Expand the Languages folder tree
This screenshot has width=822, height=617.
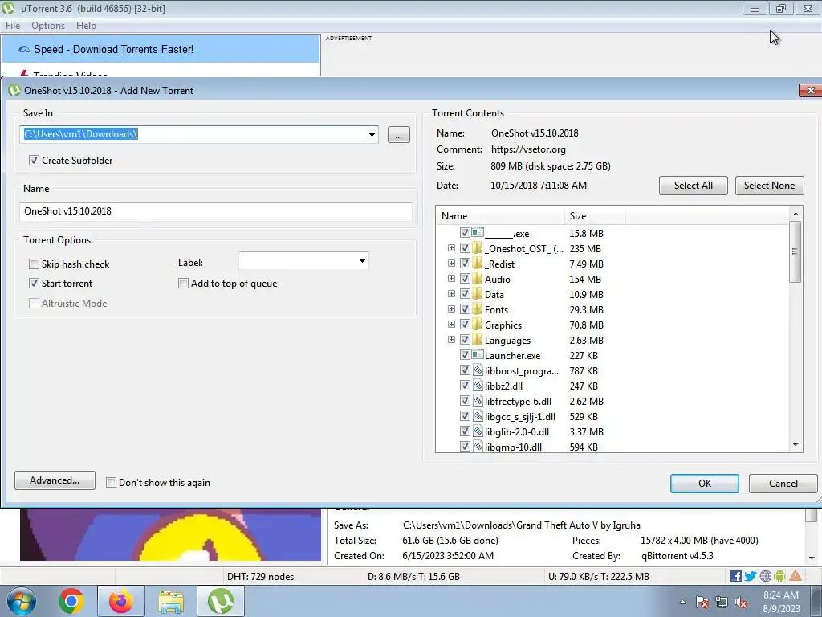pyautogui.click(x=451, y=339)
